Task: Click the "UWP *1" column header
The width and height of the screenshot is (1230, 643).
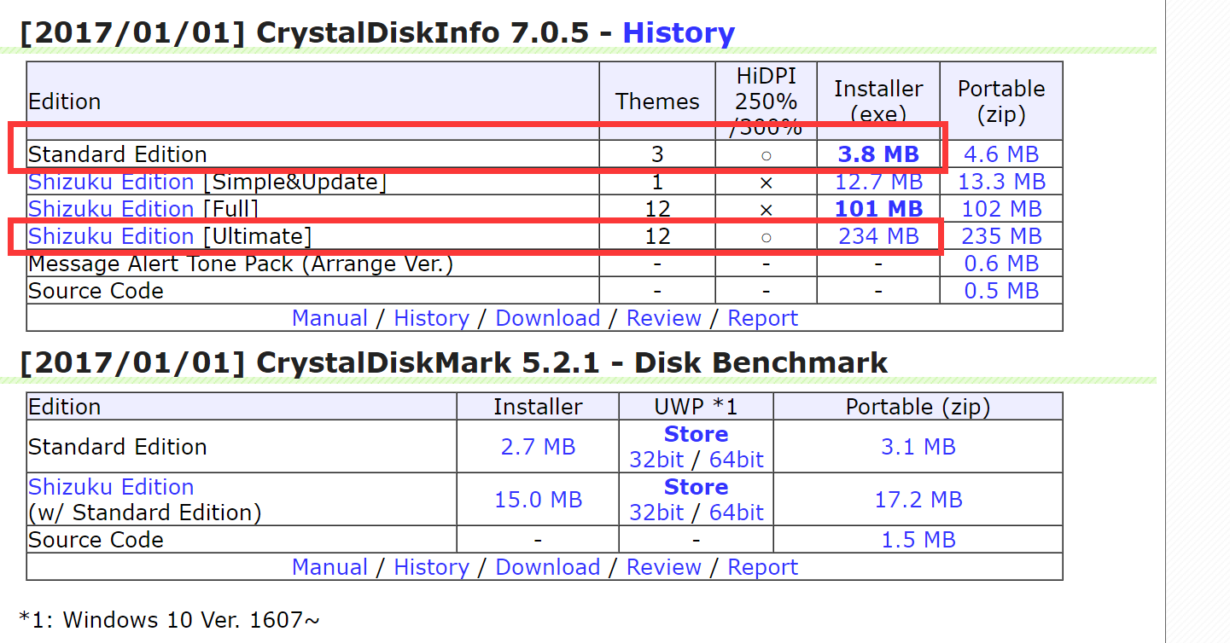Action: click(x=696, y=407)
